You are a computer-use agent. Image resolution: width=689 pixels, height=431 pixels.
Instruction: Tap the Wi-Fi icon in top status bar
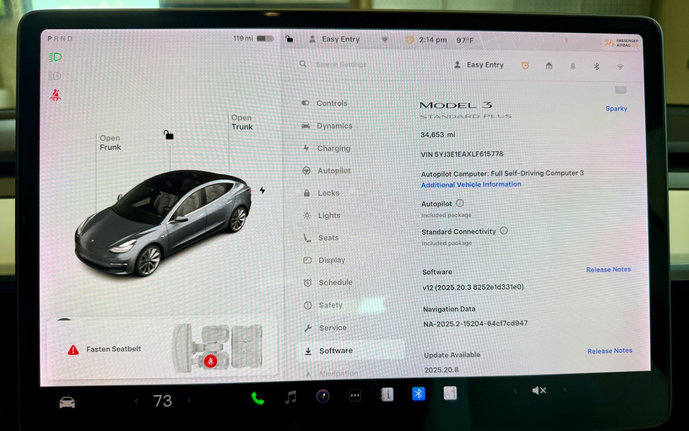coord(385,40)
